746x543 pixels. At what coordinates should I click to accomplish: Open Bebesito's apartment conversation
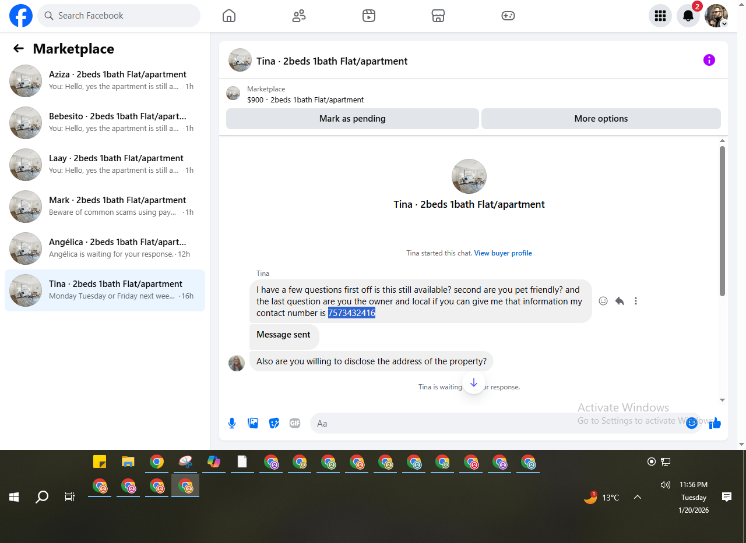pyautogui.click(x=105, y=123)
